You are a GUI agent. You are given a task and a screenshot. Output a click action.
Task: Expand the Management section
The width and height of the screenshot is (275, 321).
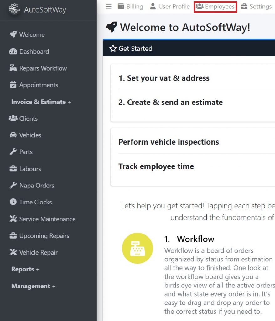point(33,286)
